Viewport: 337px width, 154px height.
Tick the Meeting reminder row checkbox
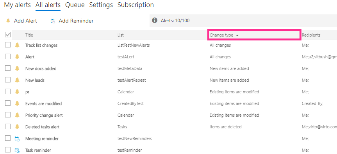pyautogui.click(x=8, y=138)
